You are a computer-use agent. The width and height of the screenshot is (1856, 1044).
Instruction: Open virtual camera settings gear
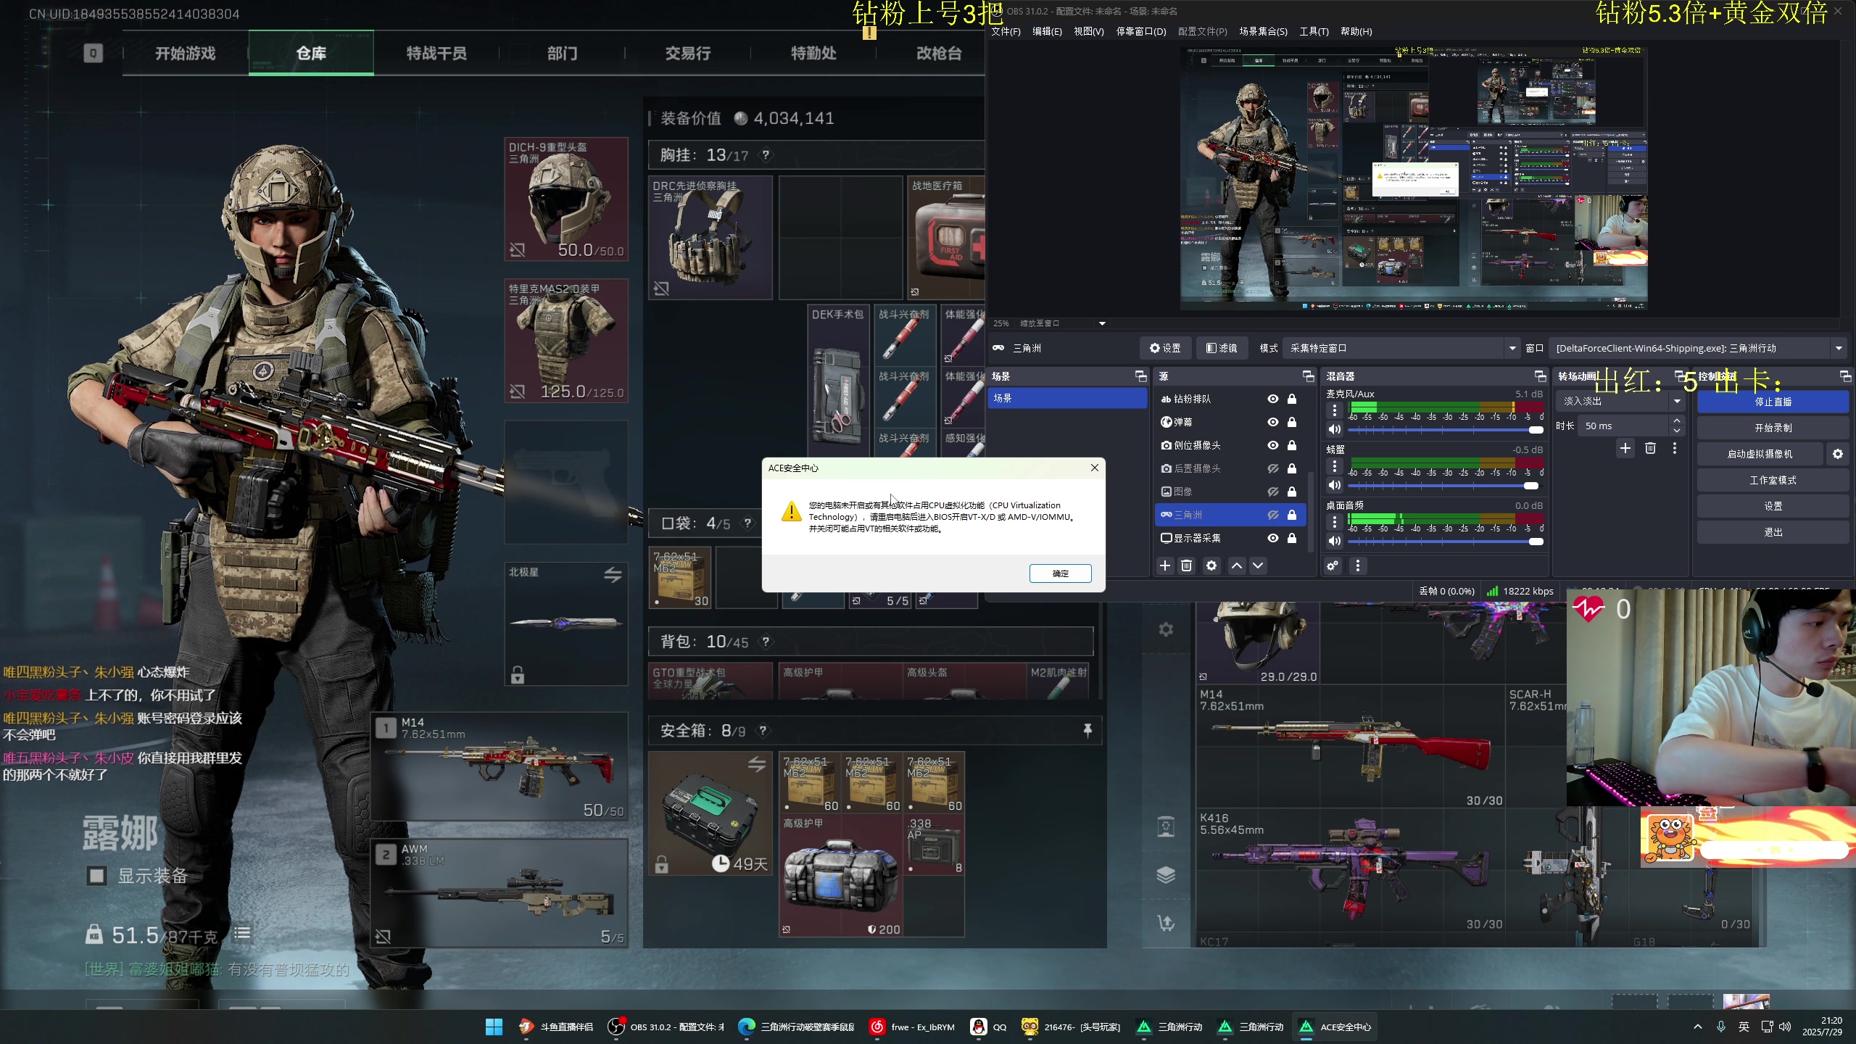coord(1838,454)
